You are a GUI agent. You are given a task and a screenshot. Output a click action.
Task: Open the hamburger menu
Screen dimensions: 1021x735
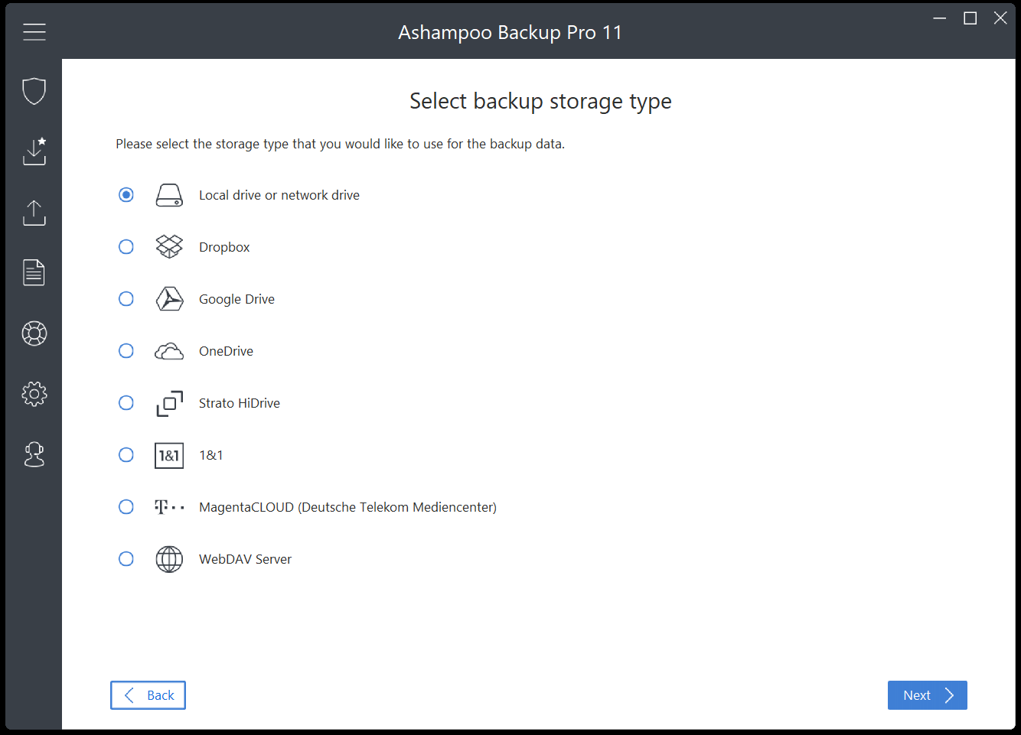pyautogui.click(x=34, y=31)
